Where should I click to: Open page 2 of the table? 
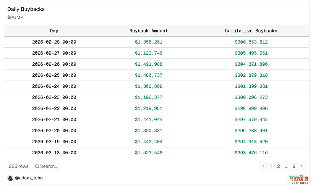[x=279, y=166]
